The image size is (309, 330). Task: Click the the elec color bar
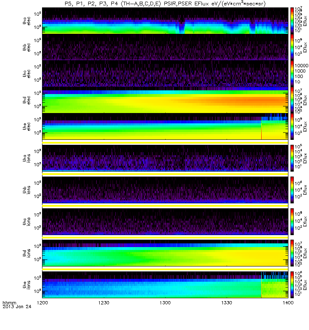pyautogui.click(x=292, y=126)
